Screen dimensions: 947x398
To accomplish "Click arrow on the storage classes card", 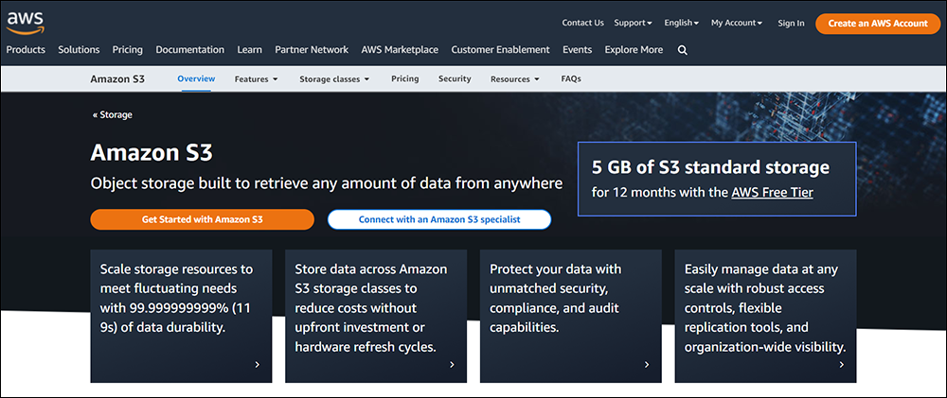I will click(x=452, y=364).
